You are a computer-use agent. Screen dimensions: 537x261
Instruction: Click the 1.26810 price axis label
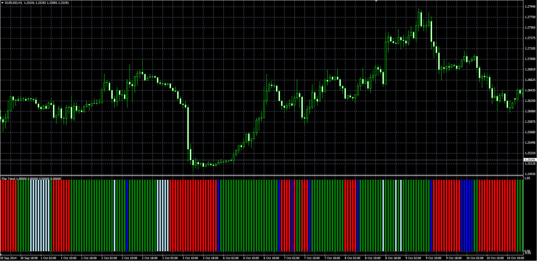tap(530, 69)
